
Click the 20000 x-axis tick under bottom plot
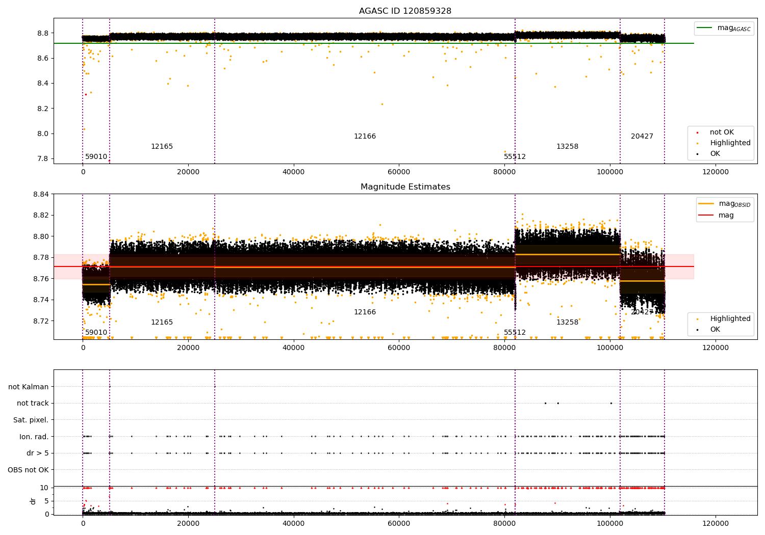click(188, 524)
